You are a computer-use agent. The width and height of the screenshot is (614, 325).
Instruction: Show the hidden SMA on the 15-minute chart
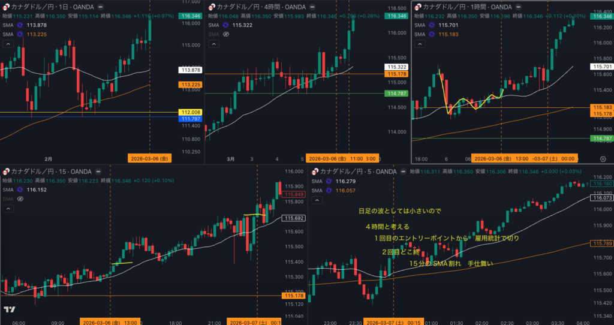[21, 198]
